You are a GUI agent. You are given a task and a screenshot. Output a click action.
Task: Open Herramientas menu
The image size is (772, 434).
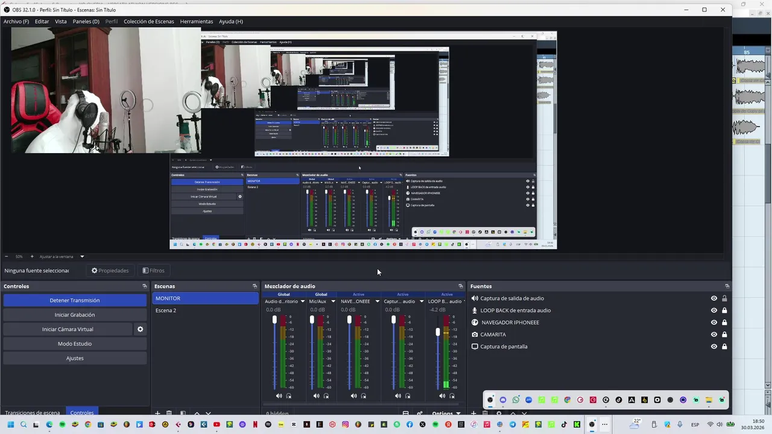[197, 21]
